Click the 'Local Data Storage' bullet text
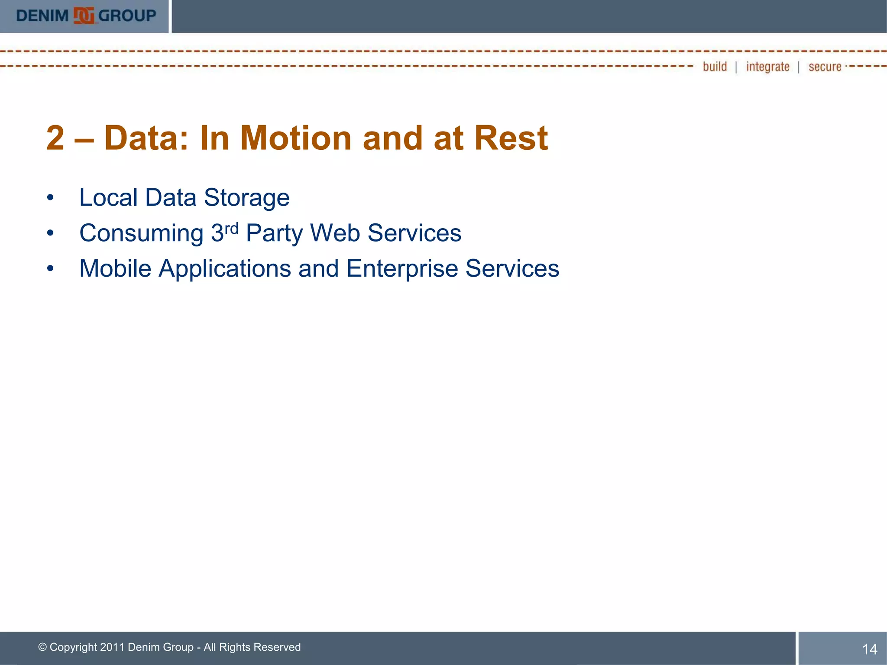Viewport: 887px width, 665px height. point(184,198)
